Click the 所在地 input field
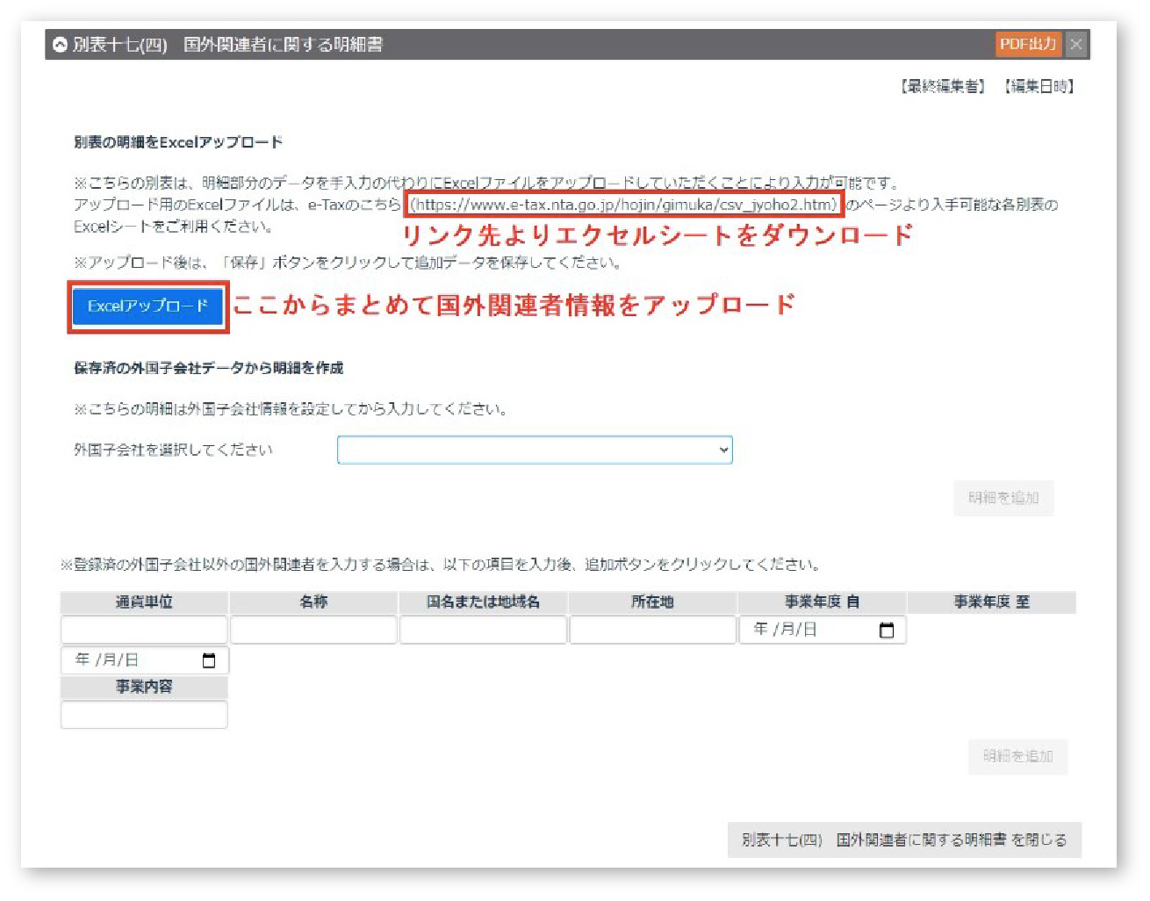The image size is (1150, 901). click(x=652, y=629)
